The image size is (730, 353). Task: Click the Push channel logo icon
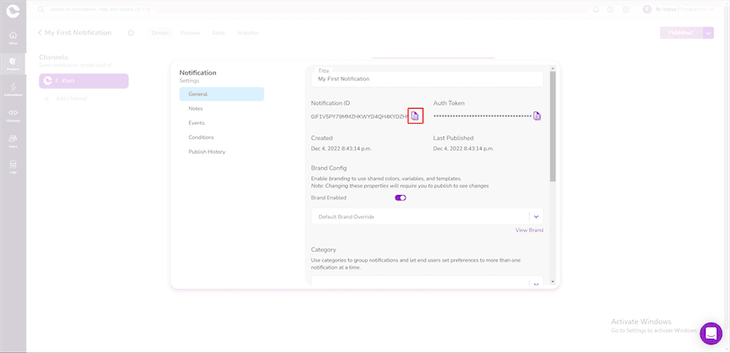[x=48, y=81]
